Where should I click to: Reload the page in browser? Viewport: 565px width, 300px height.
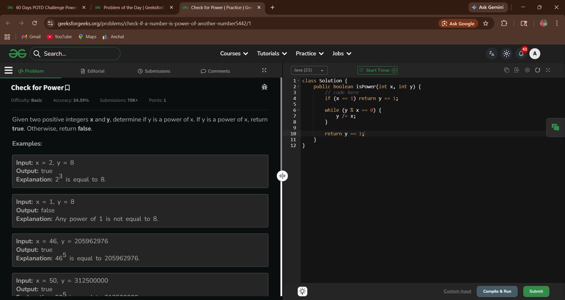tap(34, 24)
